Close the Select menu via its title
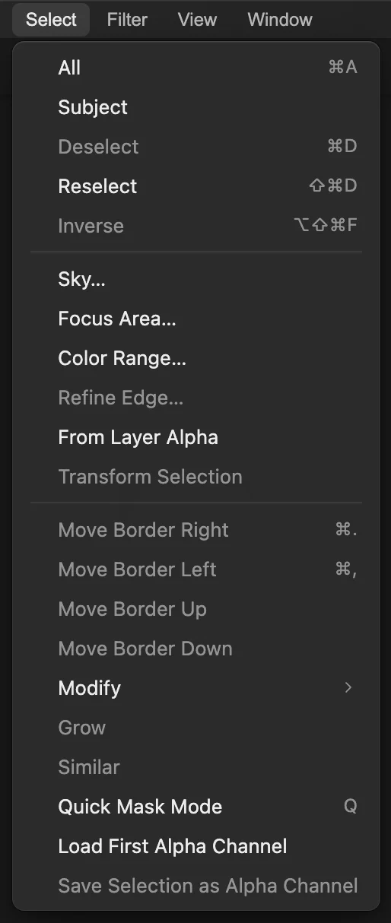 [x=51, y=20]
